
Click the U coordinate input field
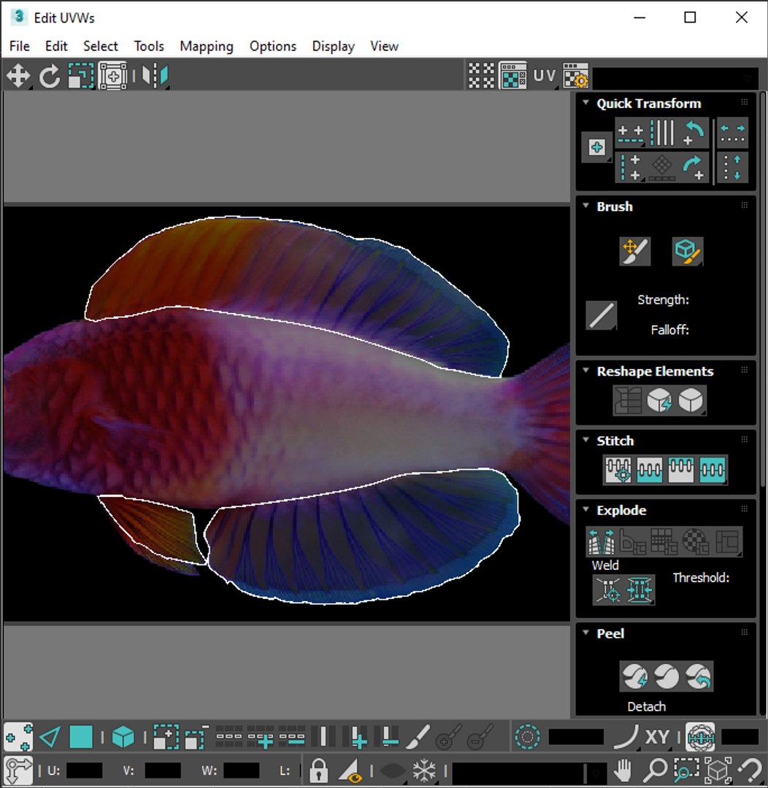(x=84, y=770)
